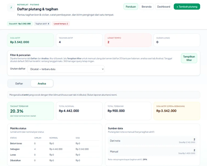The width and height of the screenshot is (207, 166).
Task: Open the Urutan daftar dropdown
Action: coord(66,69)
